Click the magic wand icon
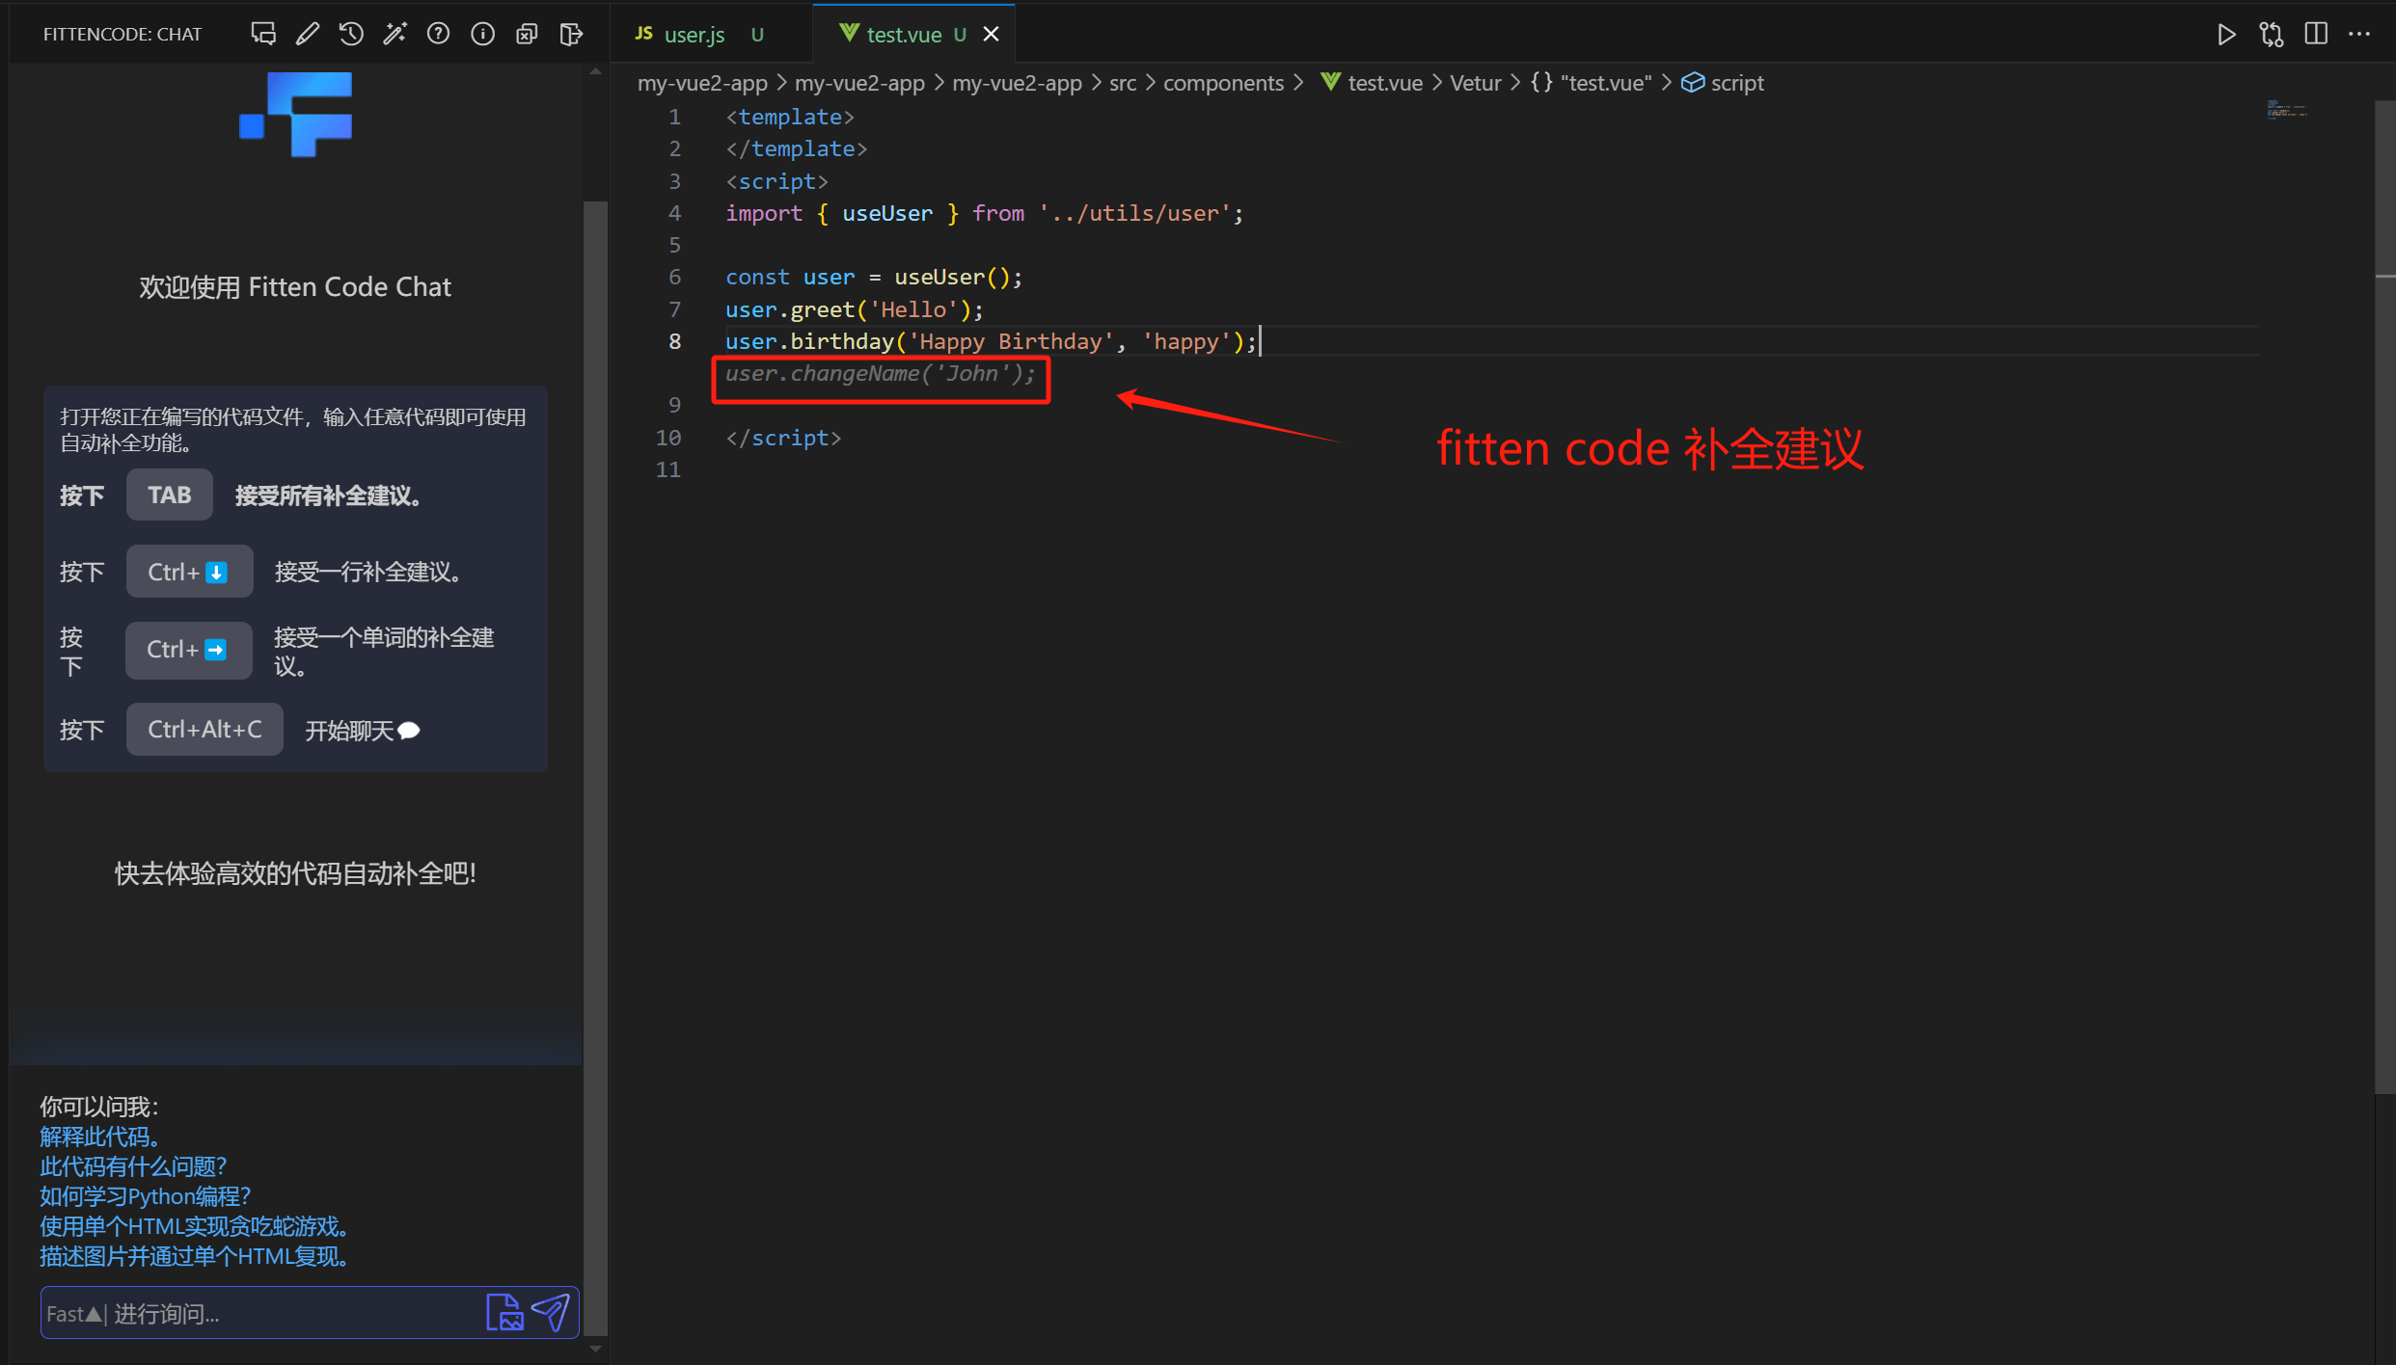The image size is (2396, 1365). [395, 34]
